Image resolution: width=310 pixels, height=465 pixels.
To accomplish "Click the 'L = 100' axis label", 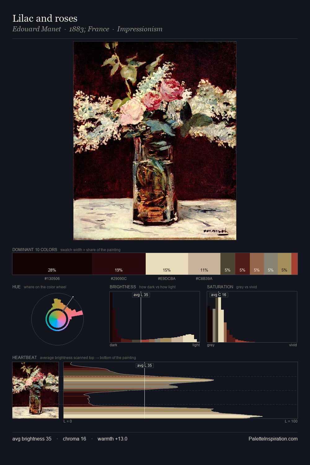I will pyautogui.click(x=291, y=421).
